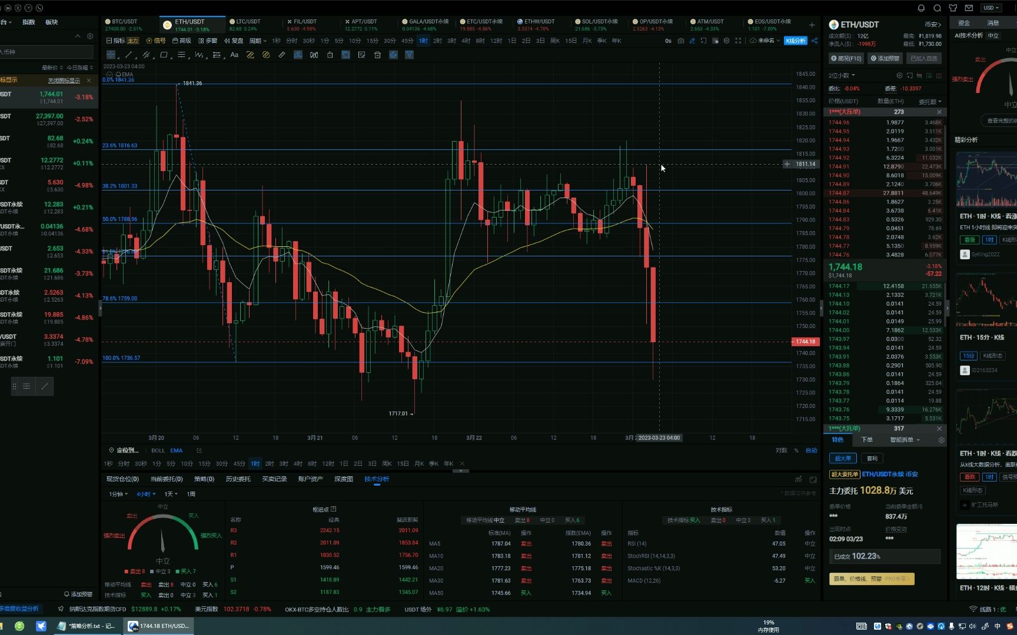Open the 1天 timeframe dropdown in technical analysis

pos(171,494)
